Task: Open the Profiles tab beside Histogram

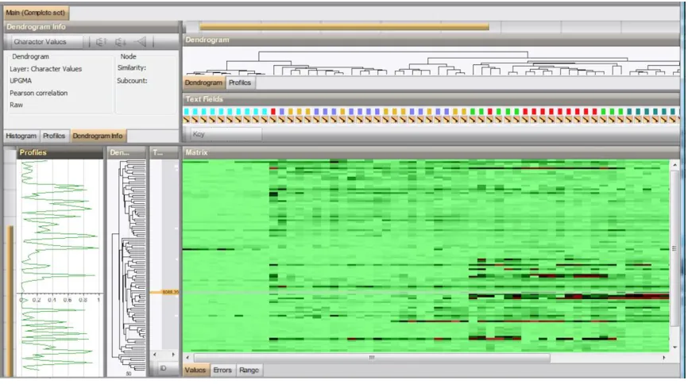Action: click(54, 136)
